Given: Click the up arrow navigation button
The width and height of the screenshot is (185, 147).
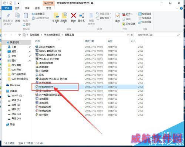Looking at the screenshot, I should (x=20, y=35).
